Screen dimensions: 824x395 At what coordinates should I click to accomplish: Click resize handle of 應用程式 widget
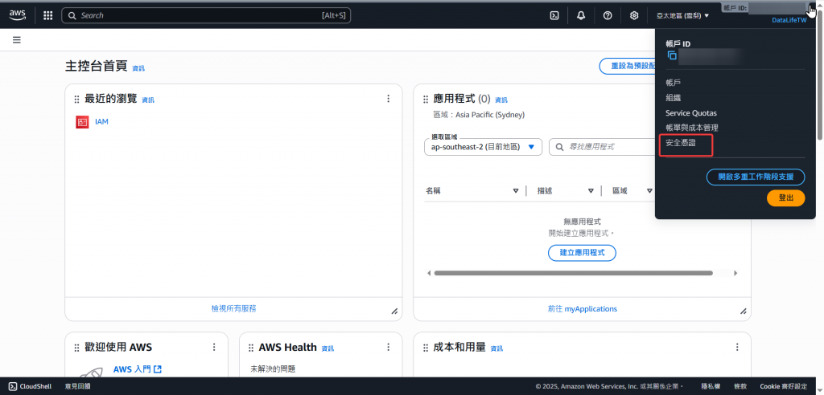coord(743,311)
